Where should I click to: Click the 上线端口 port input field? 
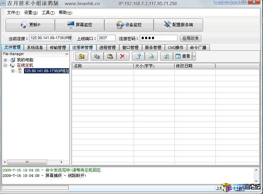click(x=106, y=38)
